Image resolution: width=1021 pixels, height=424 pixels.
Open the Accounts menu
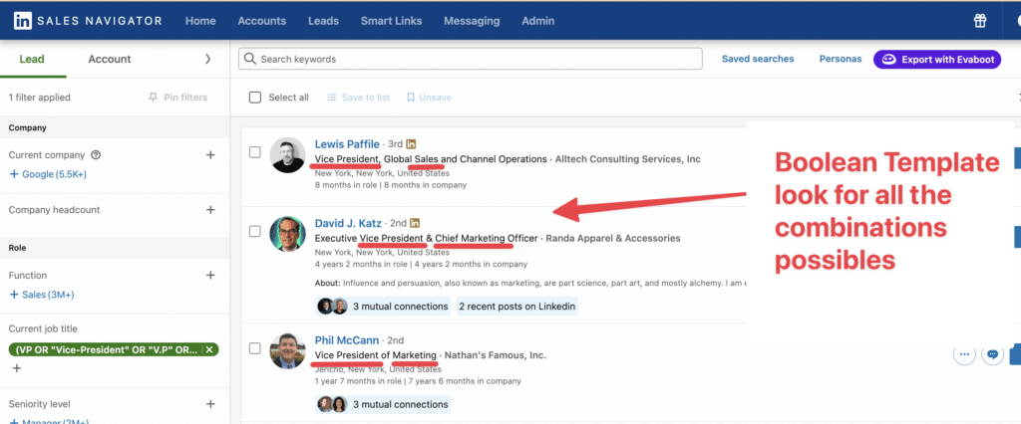pos(262,21)
